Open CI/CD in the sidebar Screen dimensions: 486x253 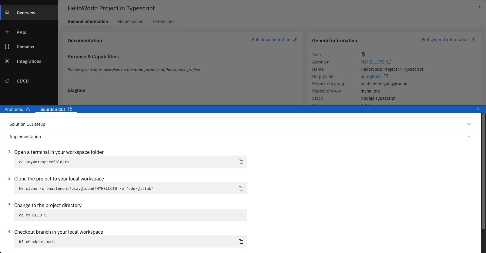tap(29, 81)
